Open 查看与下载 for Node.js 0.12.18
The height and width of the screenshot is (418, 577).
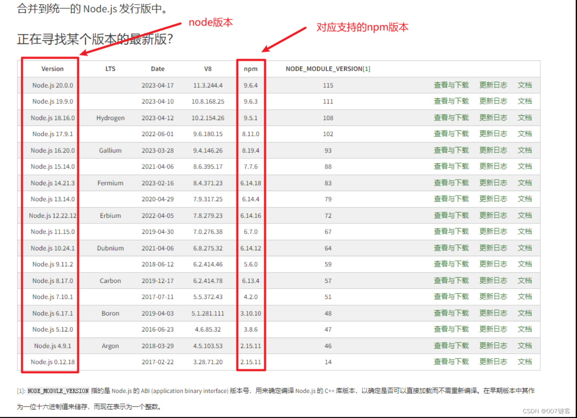coord(451,361)
